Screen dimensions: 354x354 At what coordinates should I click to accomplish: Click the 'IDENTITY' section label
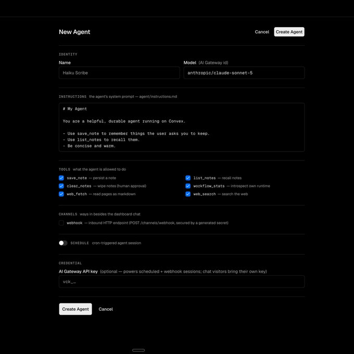coord(68,55)
